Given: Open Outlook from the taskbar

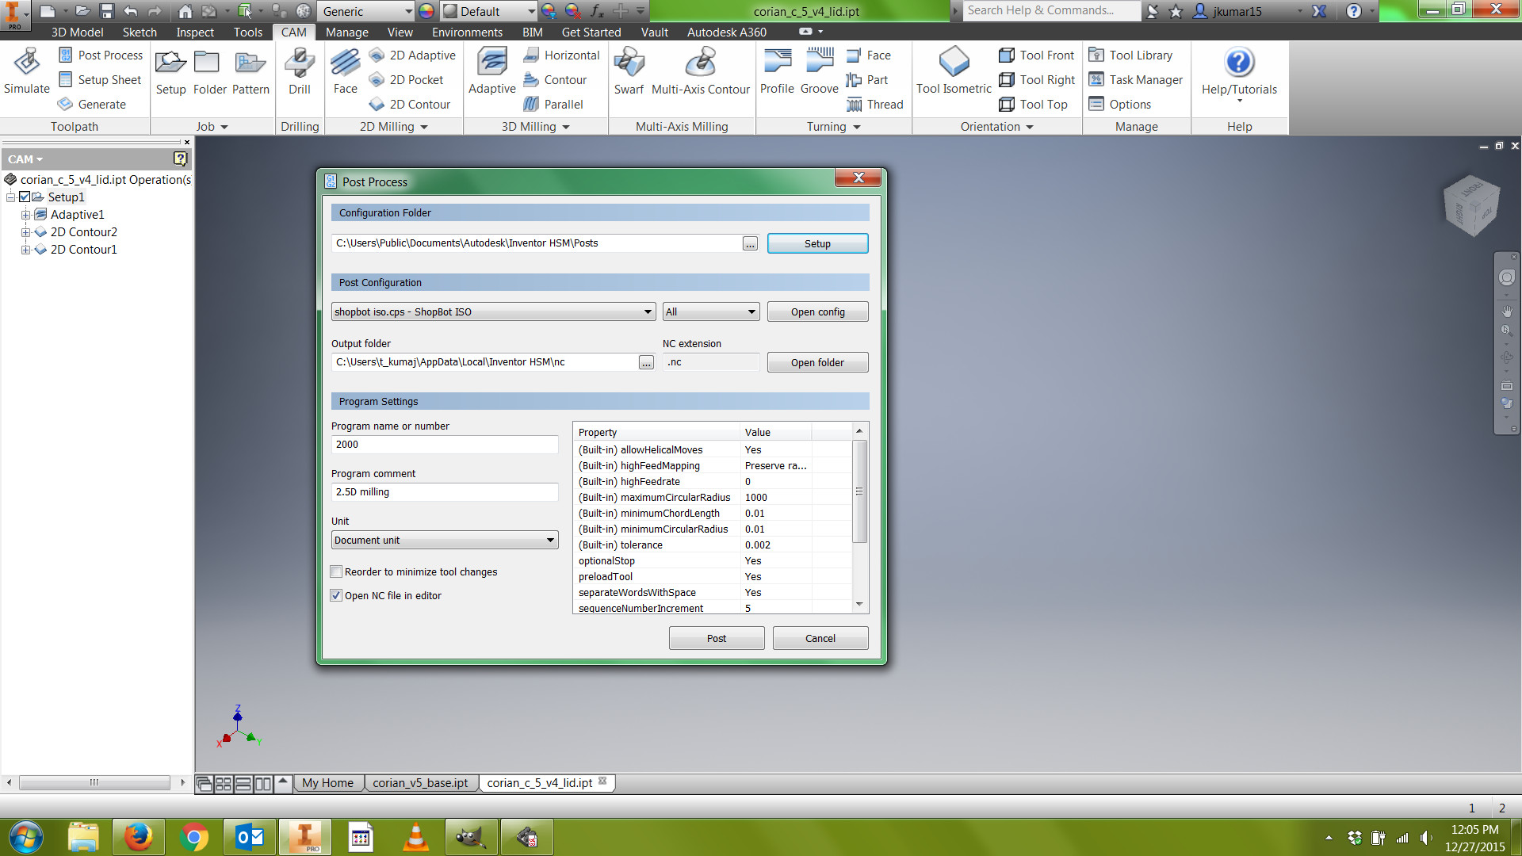Looking at the screenshot, I should (x=249, y=837).
